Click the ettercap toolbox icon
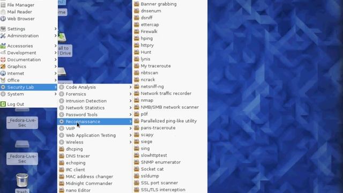Image resolution: width=343 pixels, height=193 pixels. [x=137, y=25]
